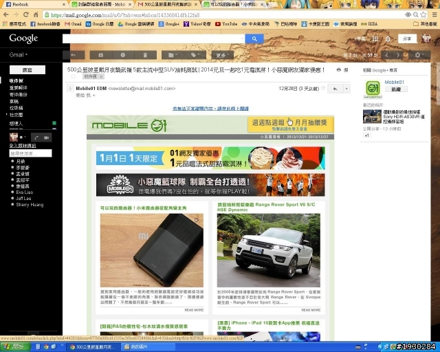Select chat contact Sherry Huang
This screenshot has width=440, height=352.
coord(30,205)
